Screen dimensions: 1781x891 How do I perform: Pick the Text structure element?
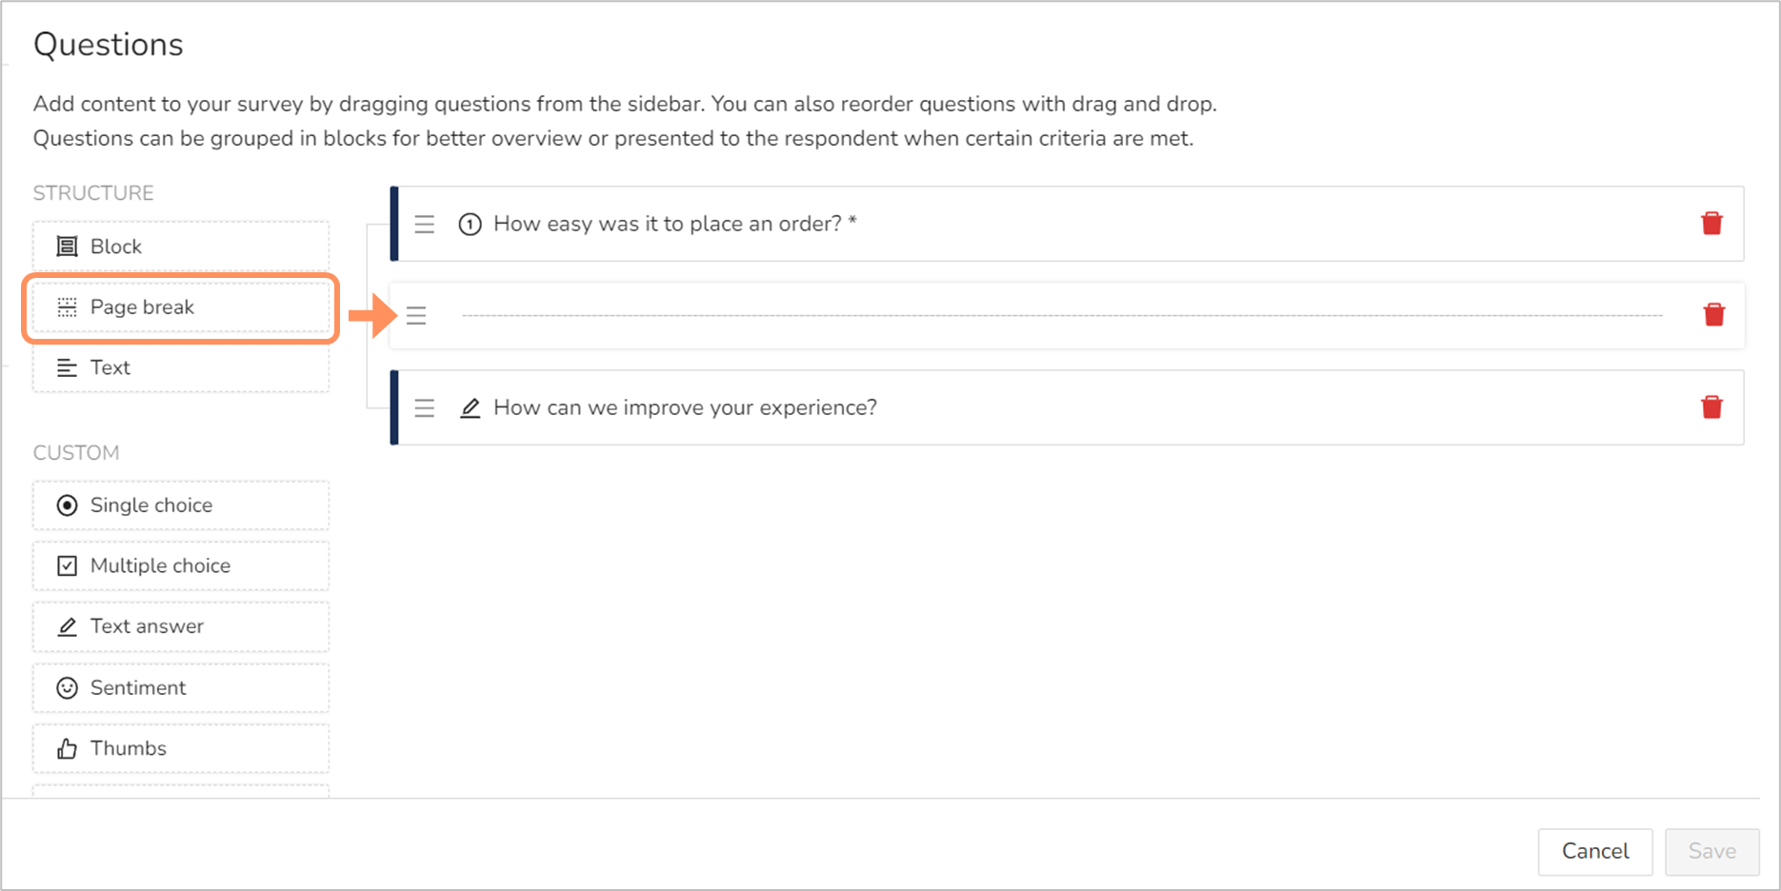181,367
